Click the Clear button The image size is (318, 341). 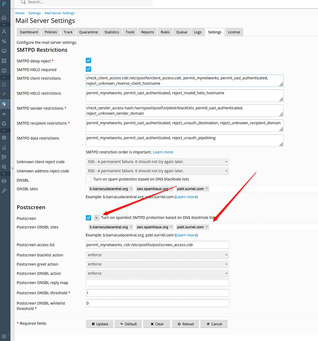click(x=157, y=324)
